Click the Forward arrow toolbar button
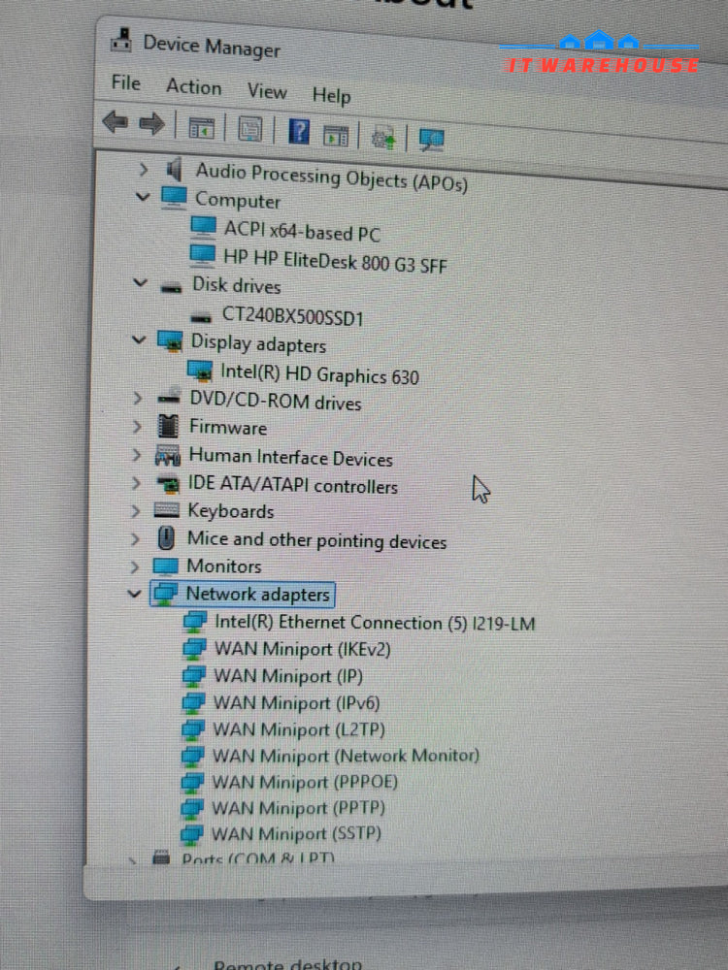The image size is (728, 970). pos(151,124)
